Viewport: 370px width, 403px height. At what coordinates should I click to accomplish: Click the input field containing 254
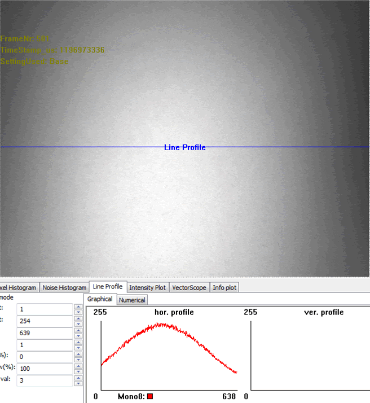click(45, 321)
